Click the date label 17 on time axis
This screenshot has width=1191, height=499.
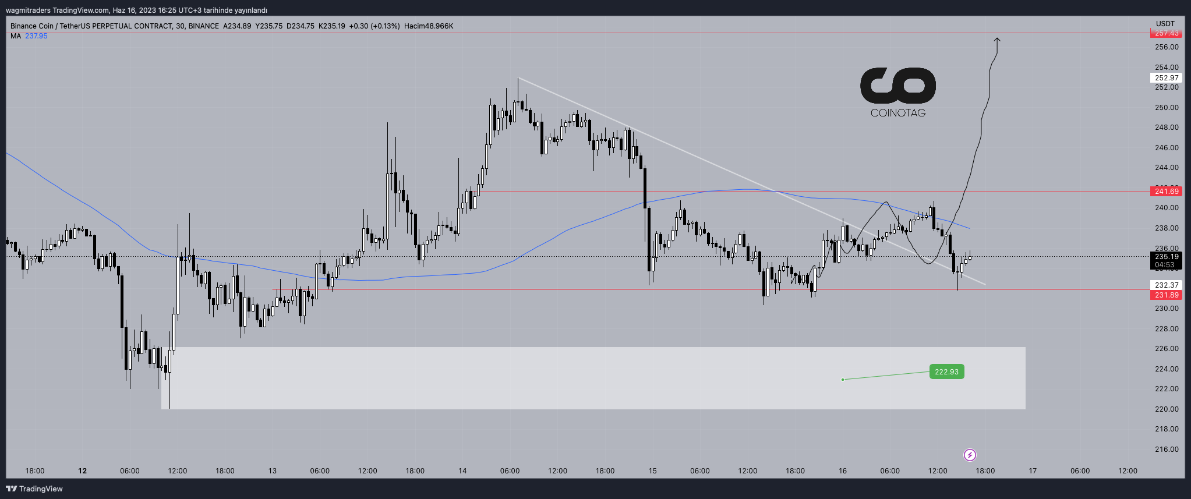pyautogui.click(x=1033, y=471)
